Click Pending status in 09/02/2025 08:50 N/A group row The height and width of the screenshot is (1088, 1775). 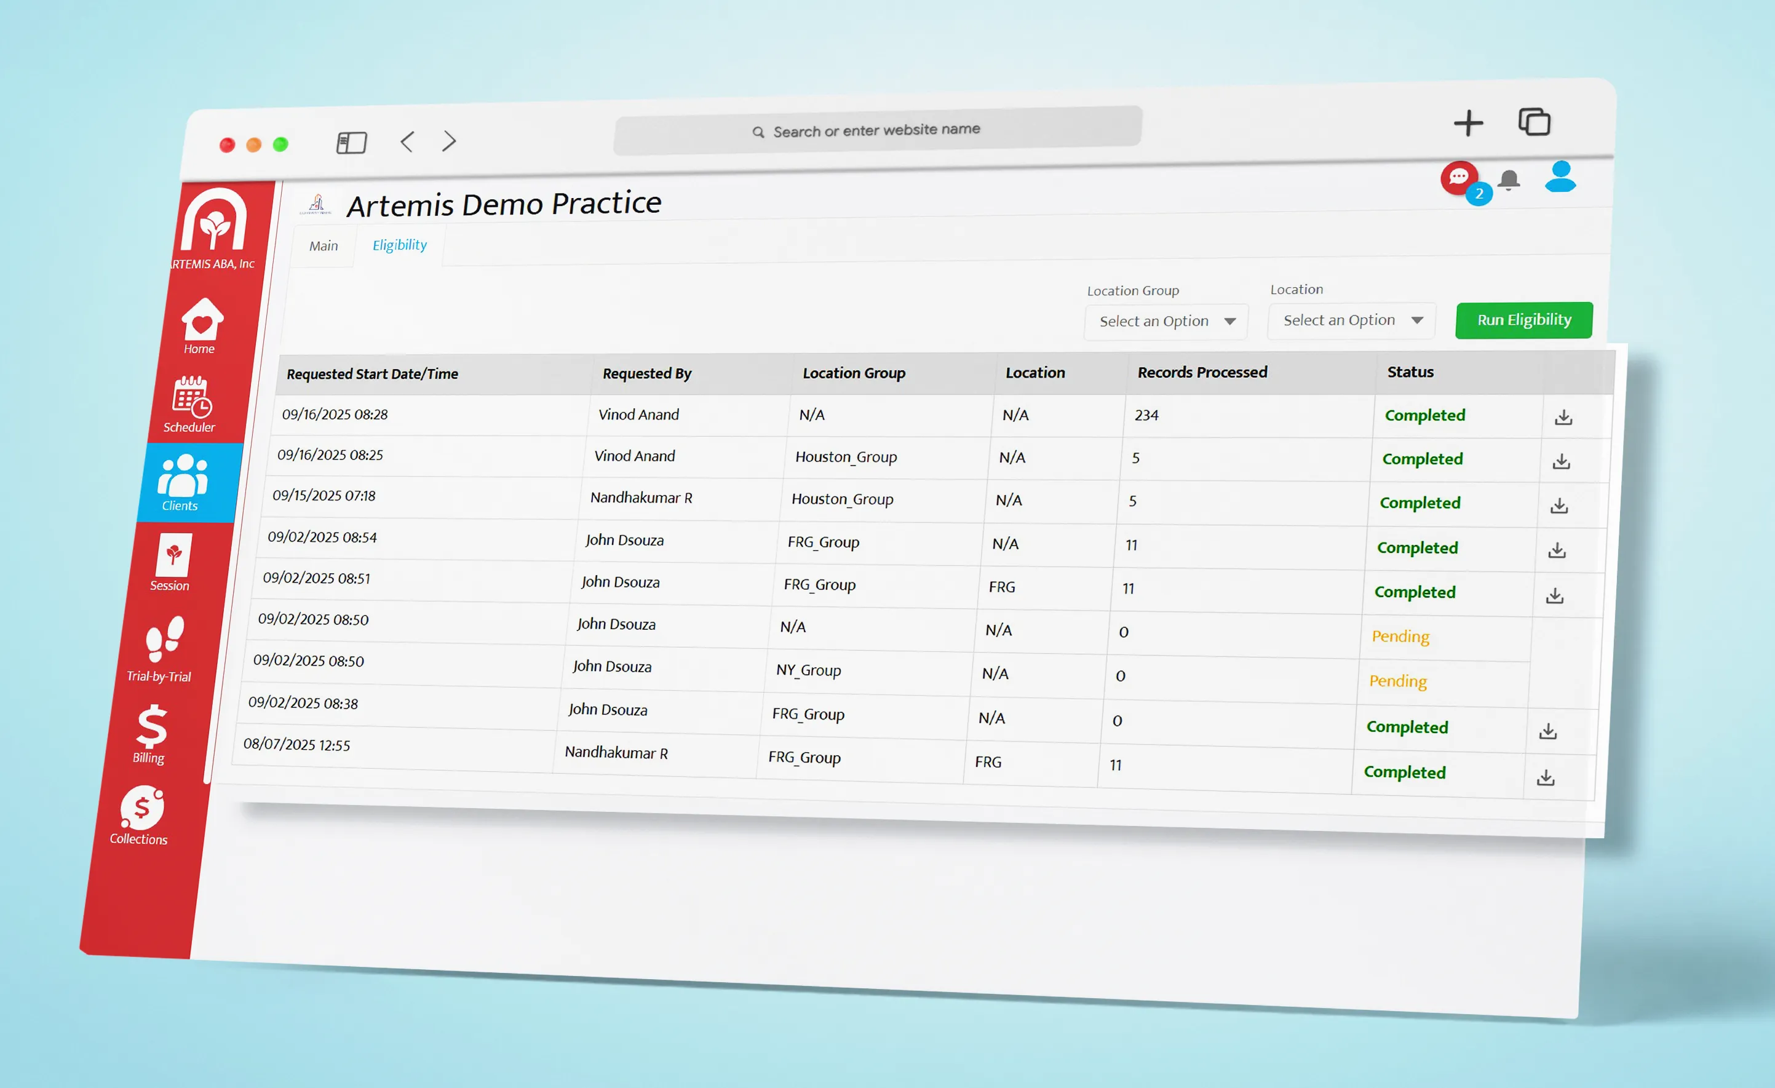tap(1400, 636)
